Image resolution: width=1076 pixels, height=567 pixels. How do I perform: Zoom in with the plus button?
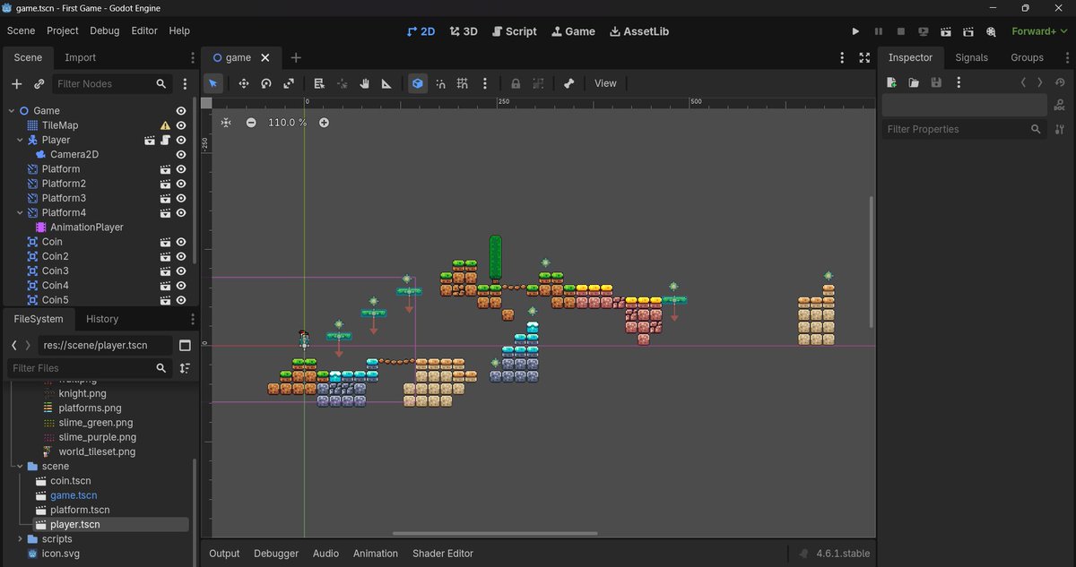coord(324,122)
